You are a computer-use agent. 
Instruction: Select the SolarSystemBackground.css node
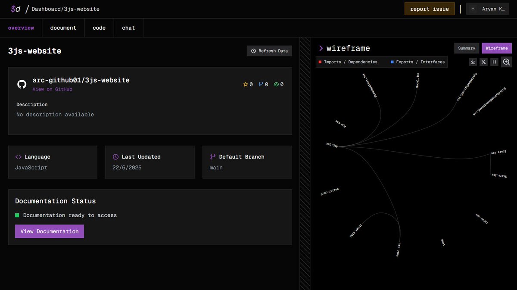coord(489,102)
